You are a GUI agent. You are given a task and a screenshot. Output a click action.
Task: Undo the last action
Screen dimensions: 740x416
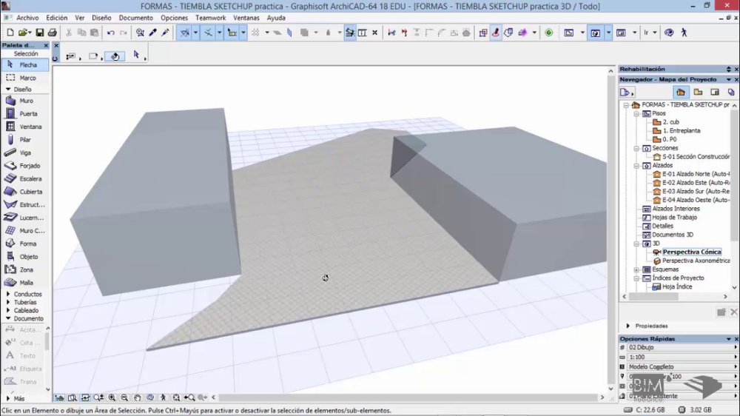tap(110, 33)
